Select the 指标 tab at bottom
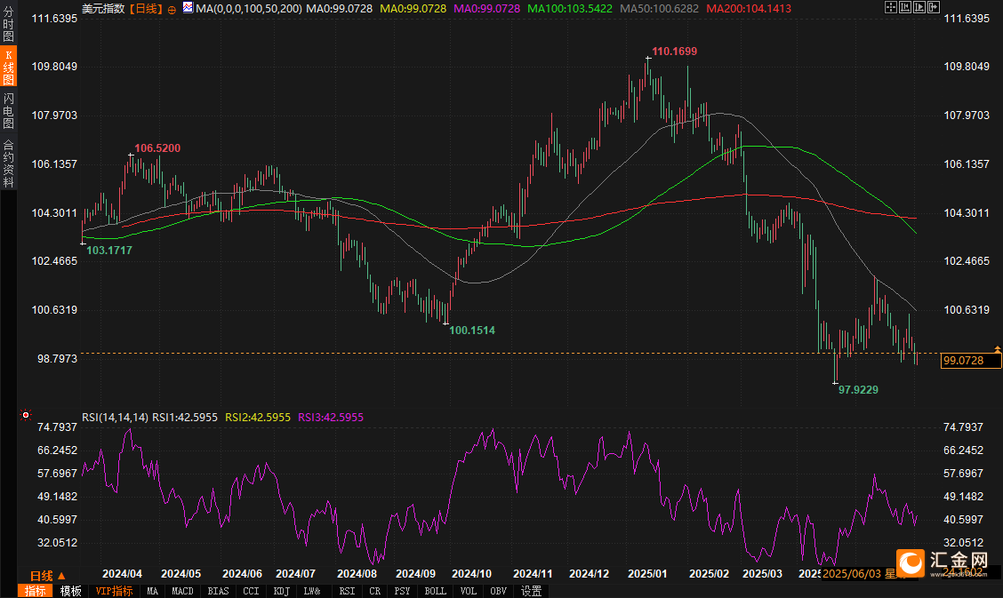The height and width of the screenshot is (598, 1003). (x=36, y=591)
